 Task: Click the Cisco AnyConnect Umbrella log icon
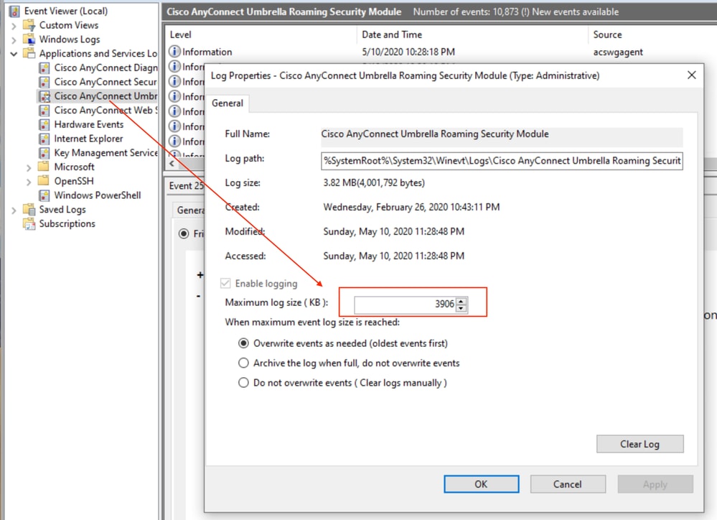click(x=44, y=96)
